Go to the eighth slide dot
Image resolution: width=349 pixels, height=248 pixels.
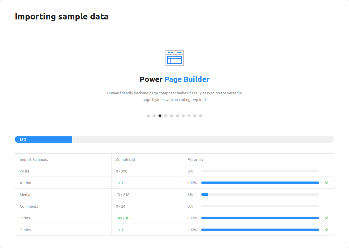pyautogui.click(x=189, y=116)
